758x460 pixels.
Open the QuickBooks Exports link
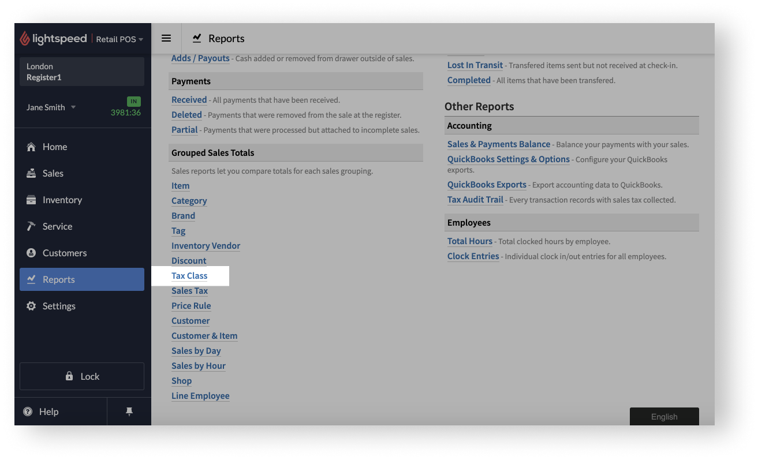(487, 185)
